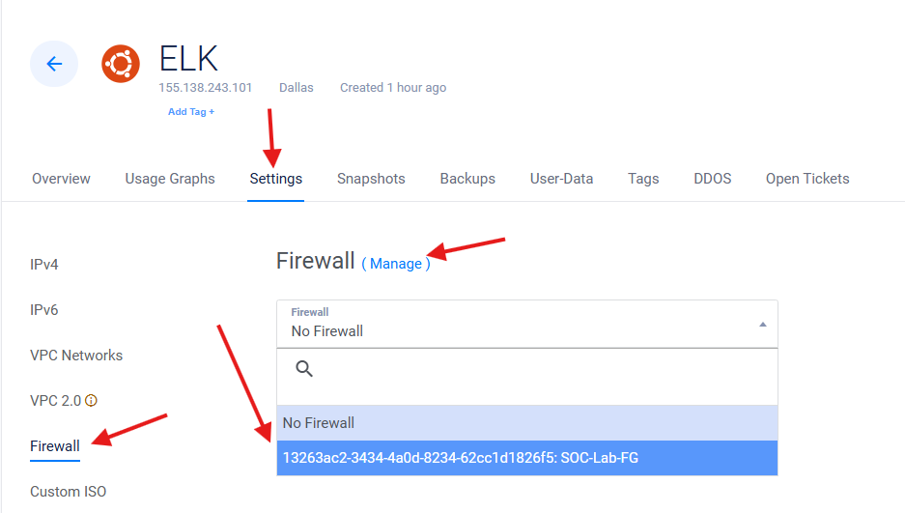Expand the Firewall dropdown arrow

[762, 325]
